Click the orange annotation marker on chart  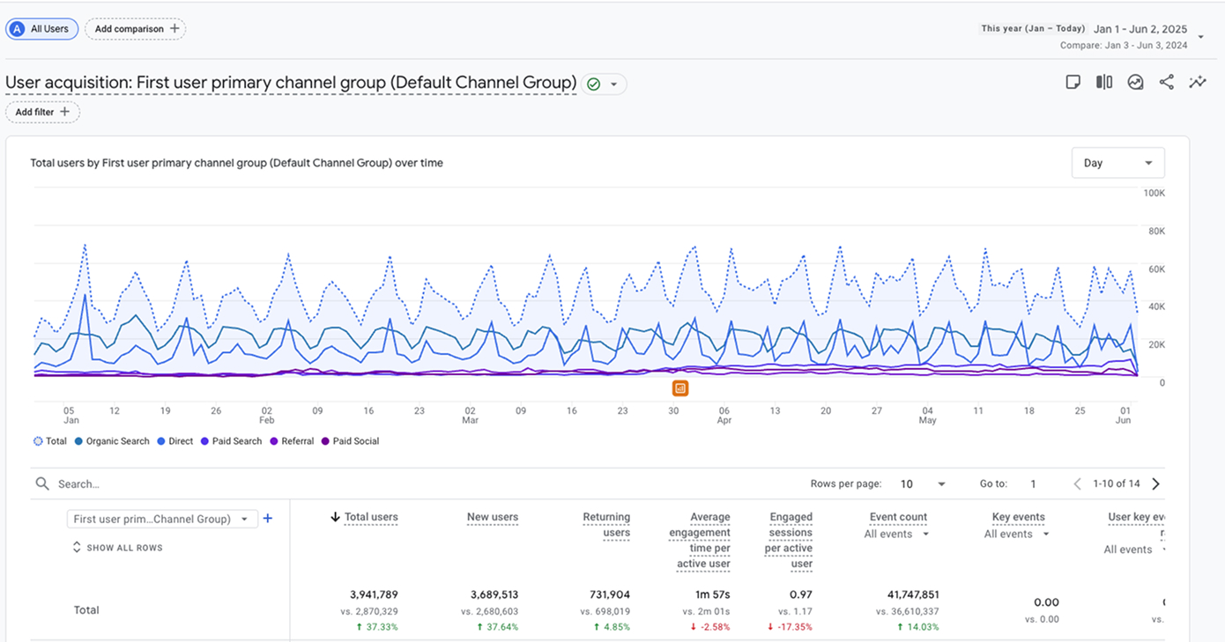679,388
